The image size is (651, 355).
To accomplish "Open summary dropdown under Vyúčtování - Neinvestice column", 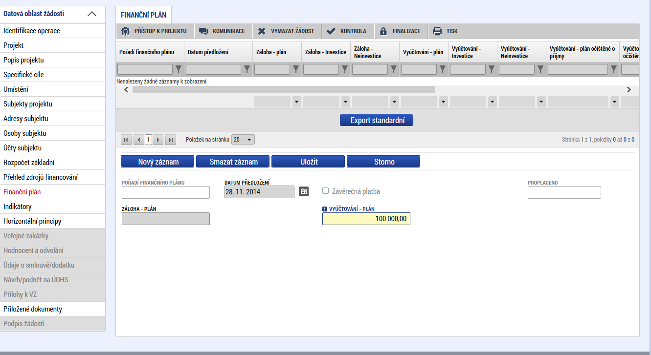I will point(541,102).
